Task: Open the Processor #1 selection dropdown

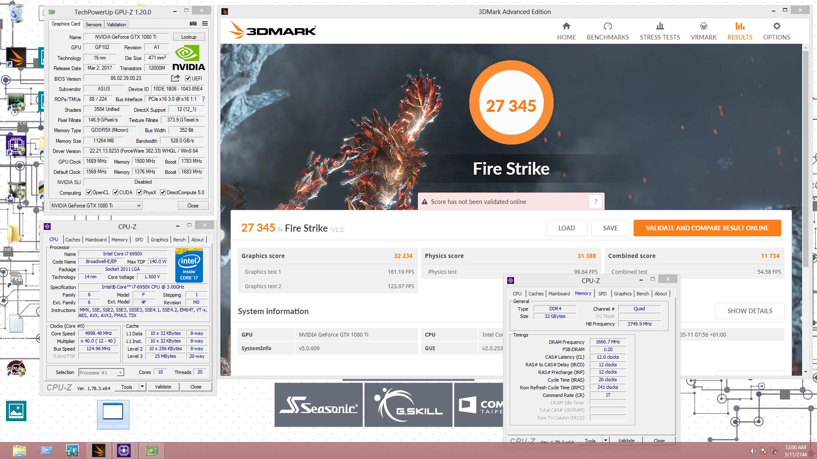Action: 101,373
